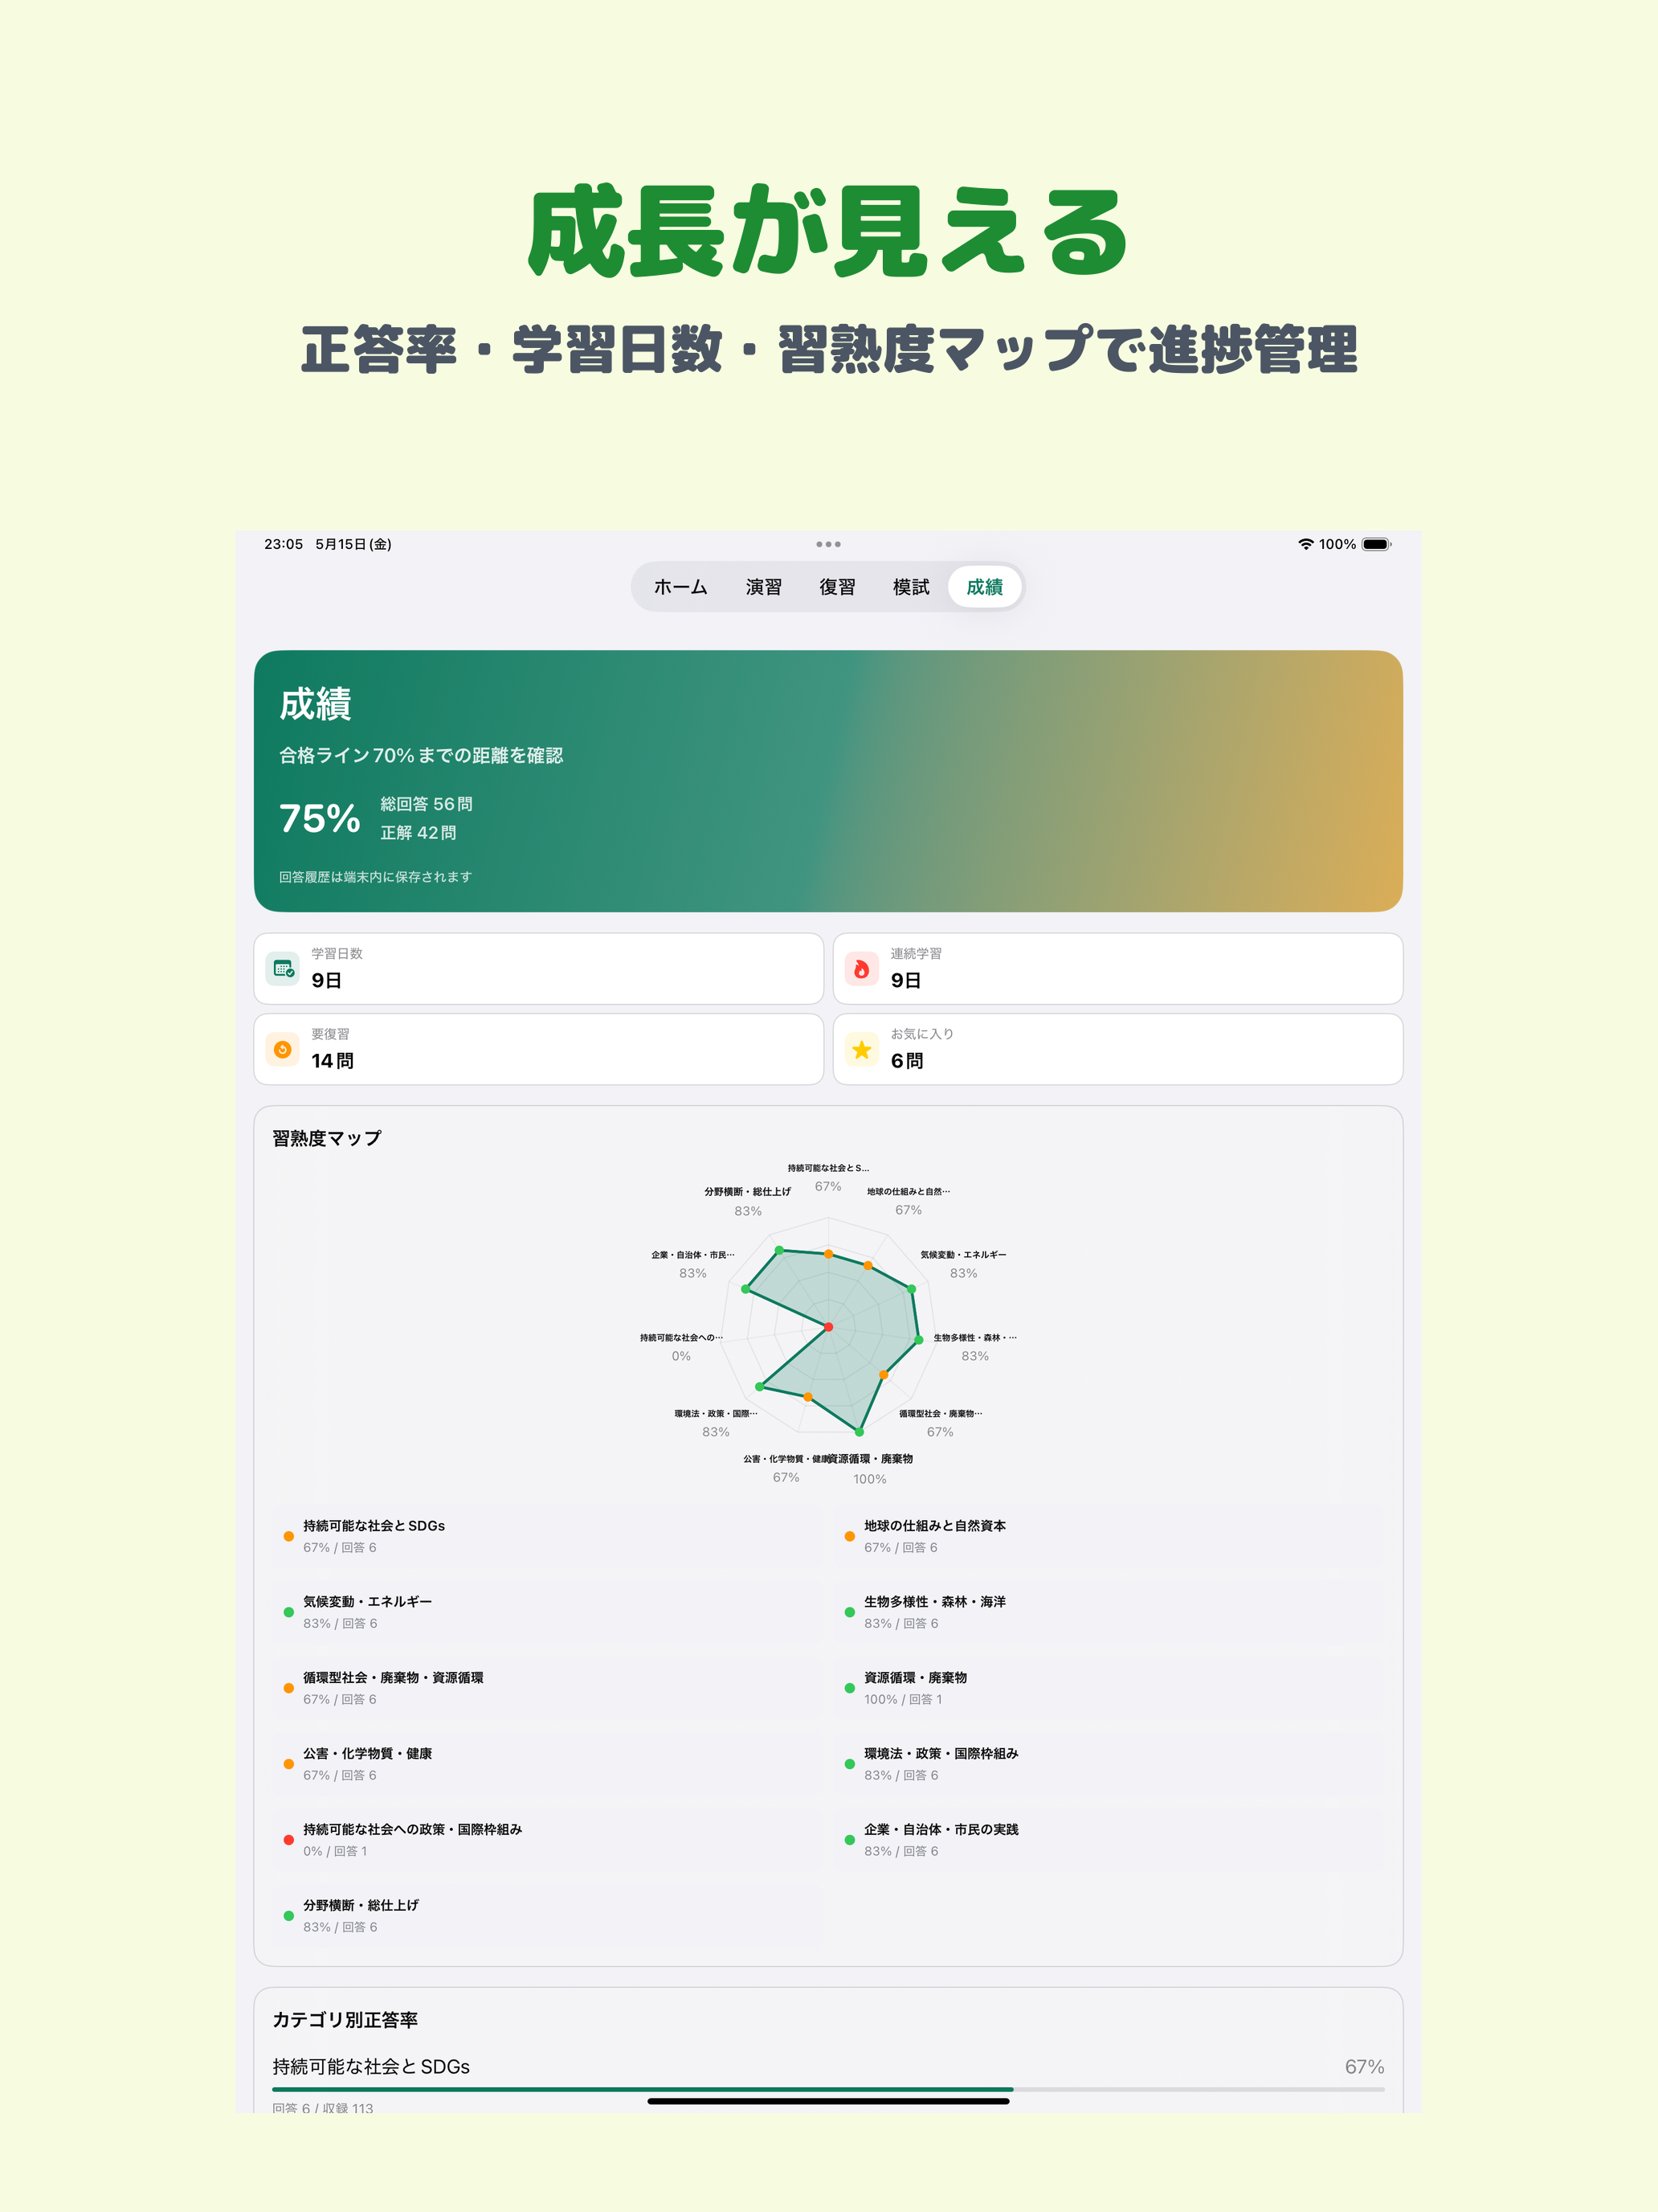Click the 学習日数 calendar icon
This screenshot has height=2212, width=1658.
tap(283, 968)
